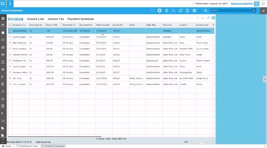This screenshot has height=148, width=267.
Task: Click the Zoom magnifier icon in toolbar
Action: [x=205, y=11]
